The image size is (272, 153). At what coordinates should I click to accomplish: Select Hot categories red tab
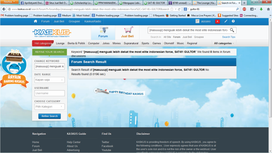pos(43,43)
